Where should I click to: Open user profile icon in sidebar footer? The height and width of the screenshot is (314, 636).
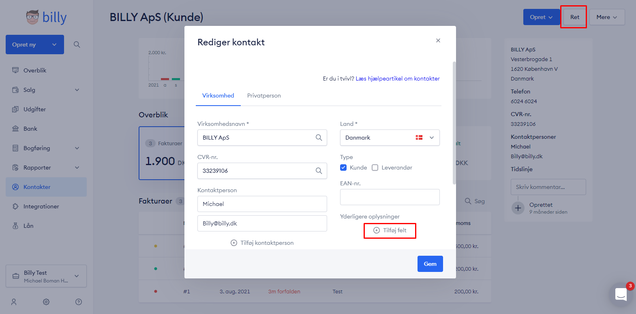14,302
